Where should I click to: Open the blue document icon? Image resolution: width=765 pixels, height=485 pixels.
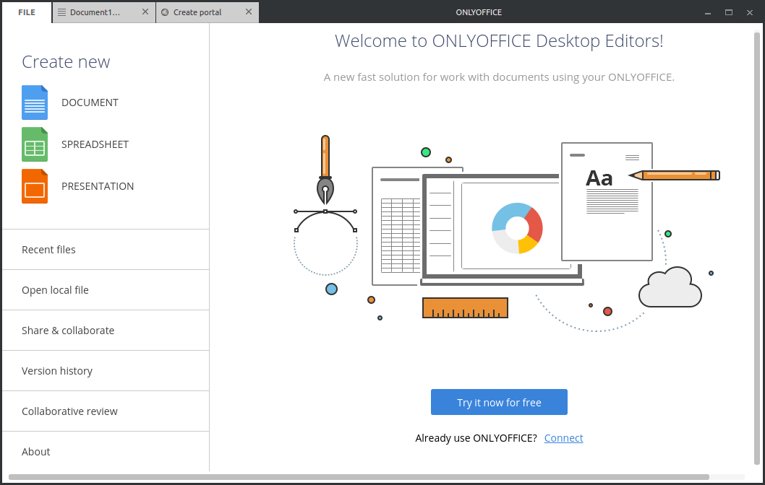pyautogui.click(x=34, y=102)
